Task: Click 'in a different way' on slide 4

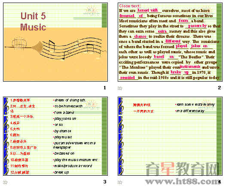Action: (190, 111)
